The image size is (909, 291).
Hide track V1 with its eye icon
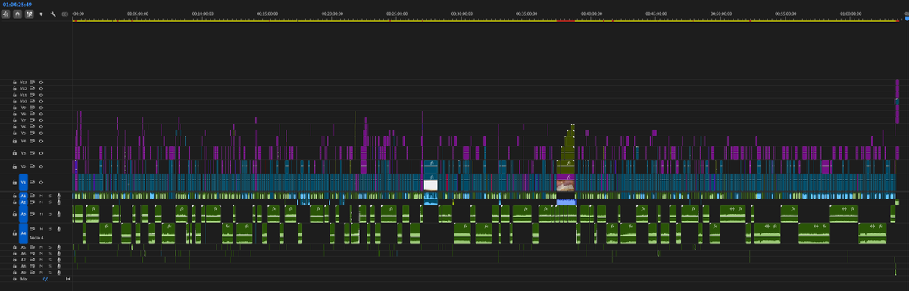[x=41, y=182]
